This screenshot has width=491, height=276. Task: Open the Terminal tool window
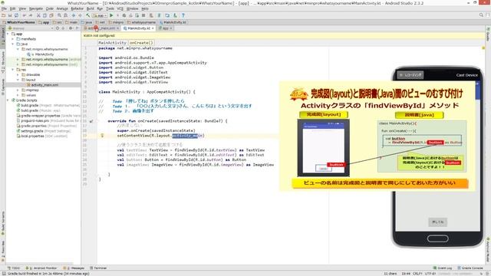point(98,268)
